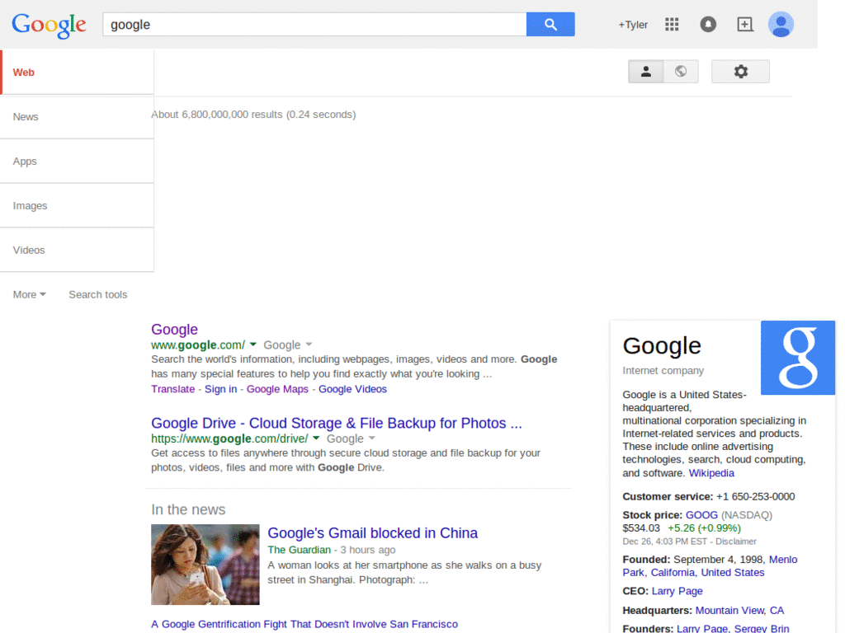Image resolution: width=845 pixels, height=633 pixels.
Task: Open the settings gear menu
Action: tap(740, 72)
